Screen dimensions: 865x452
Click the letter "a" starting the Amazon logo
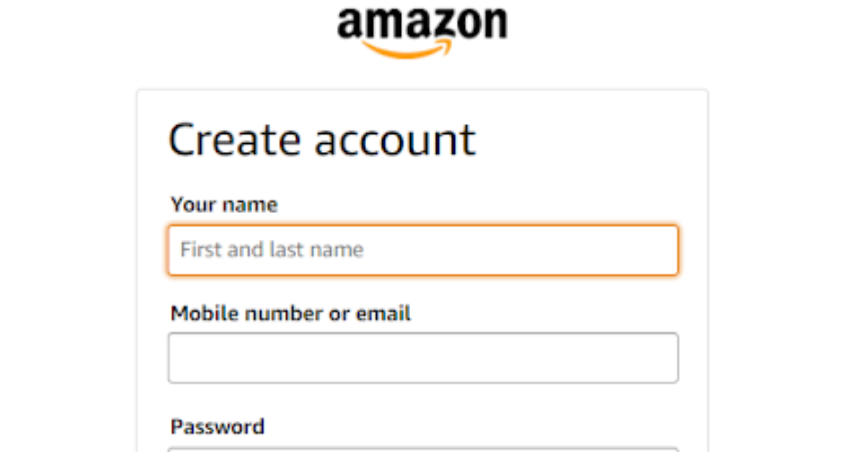pos(350,24)
